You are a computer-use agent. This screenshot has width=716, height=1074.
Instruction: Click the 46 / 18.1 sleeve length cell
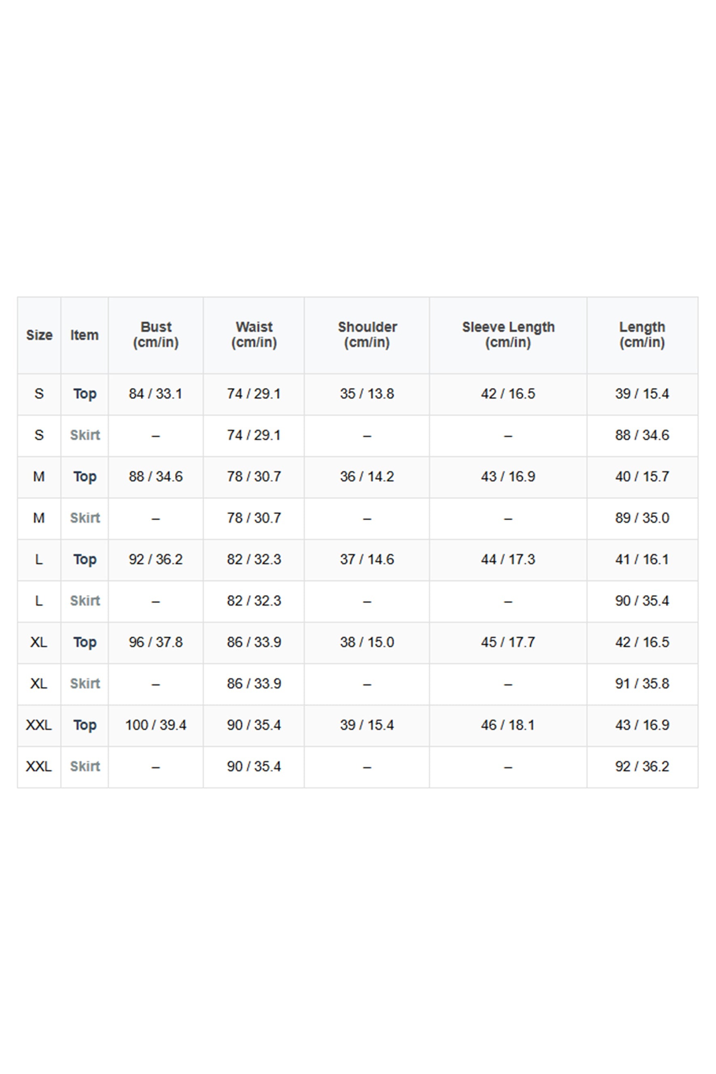click(x=508, y=724)
